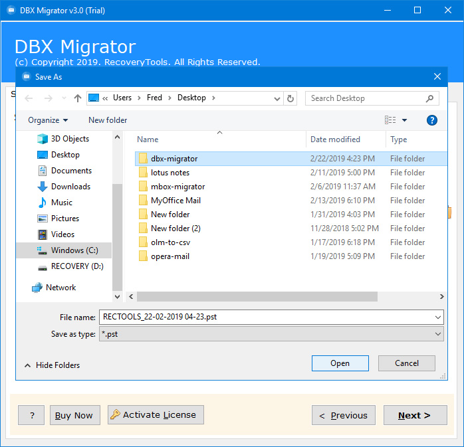The image size is (464, 447).
Task: Expand the File name dropdown arrow
Action: pos(438,317)
